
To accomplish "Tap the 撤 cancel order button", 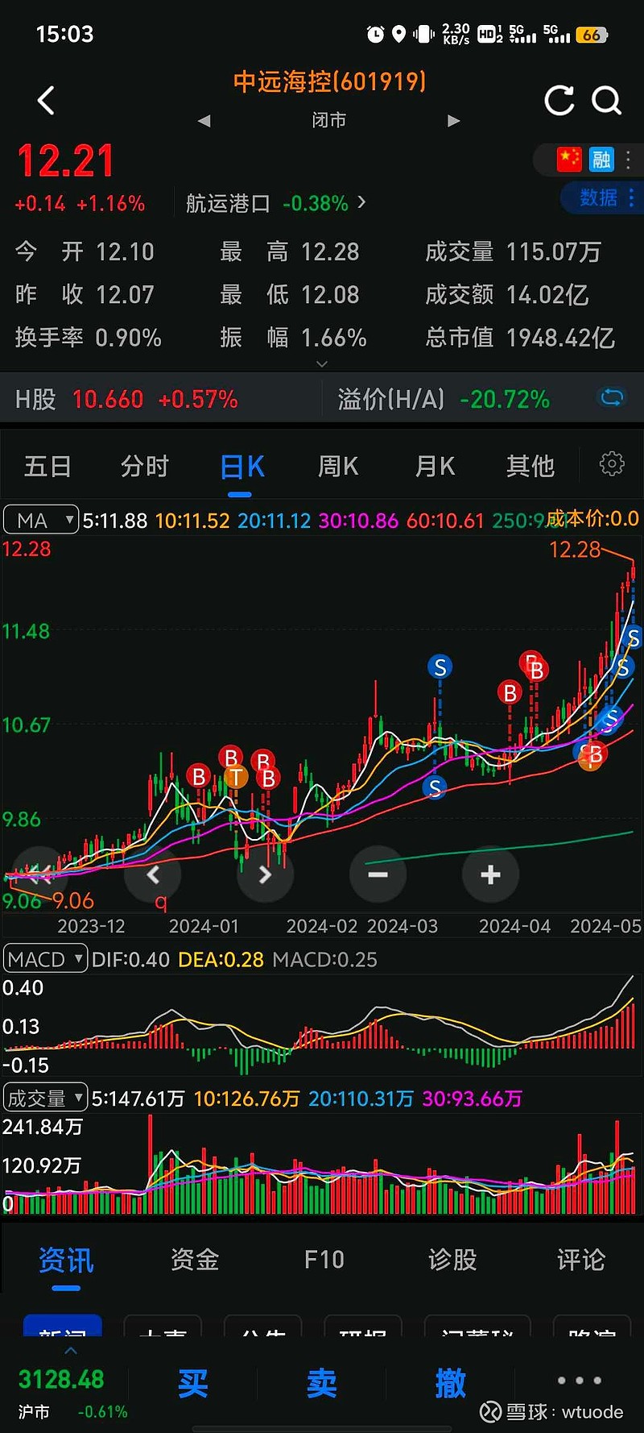I will [451, 1383].
